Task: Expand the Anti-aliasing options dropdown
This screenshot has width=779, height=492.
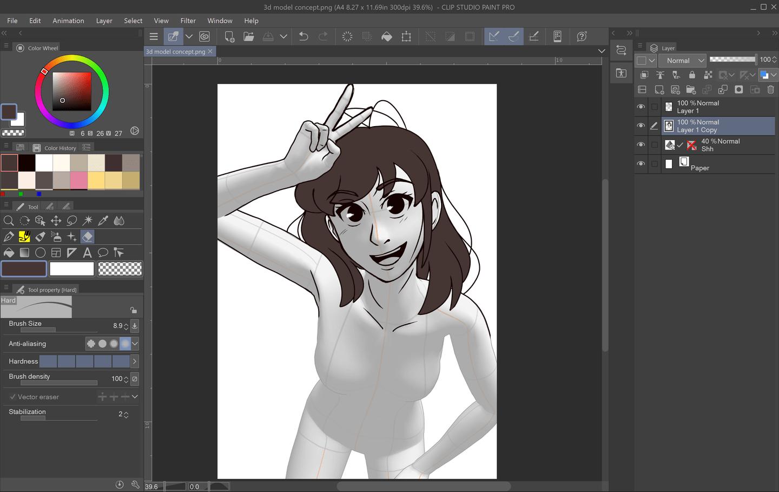Action: click(135, 343)
